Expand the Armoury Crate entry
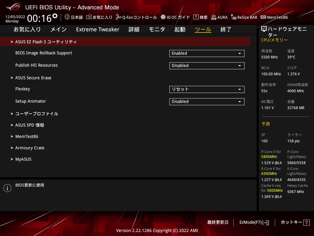Image resolution: width=314 pixels, height=236 pixels. (x=30, y=148)
